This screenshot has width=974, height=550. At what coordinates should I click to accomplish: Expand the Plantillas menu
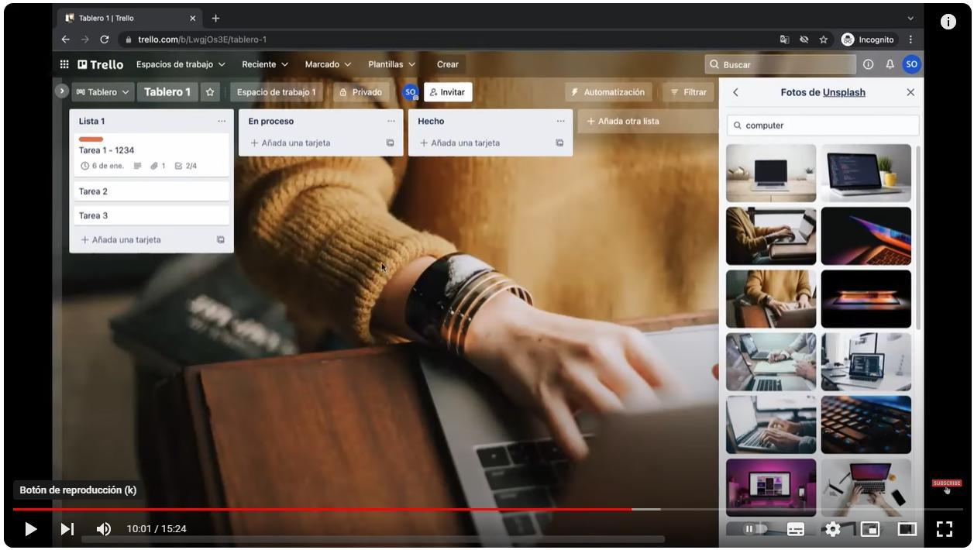pyautogui.click(x=392, y=64)
